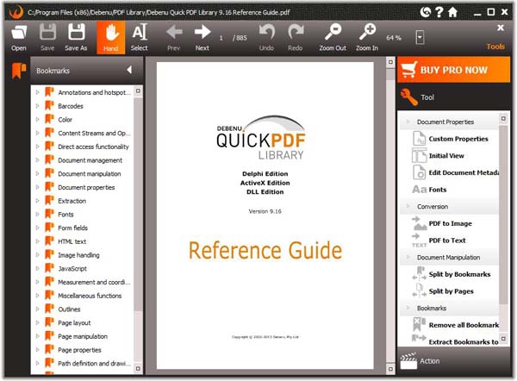This screenshot has width=517, height=381.
Task: Select the Miscellaneous functions bookmark
Action: (90, 296)
